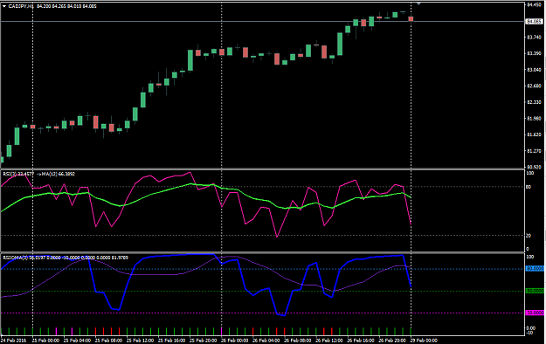
Task: Click the 83.740 price axis label
Action: [534, 38]
